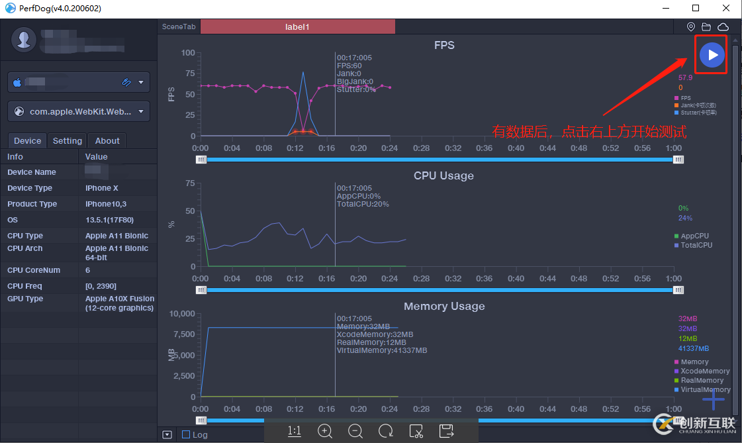Click the app icon beside com.apple.WebKit.Web

pyautogui.click(x=19, y=112)
